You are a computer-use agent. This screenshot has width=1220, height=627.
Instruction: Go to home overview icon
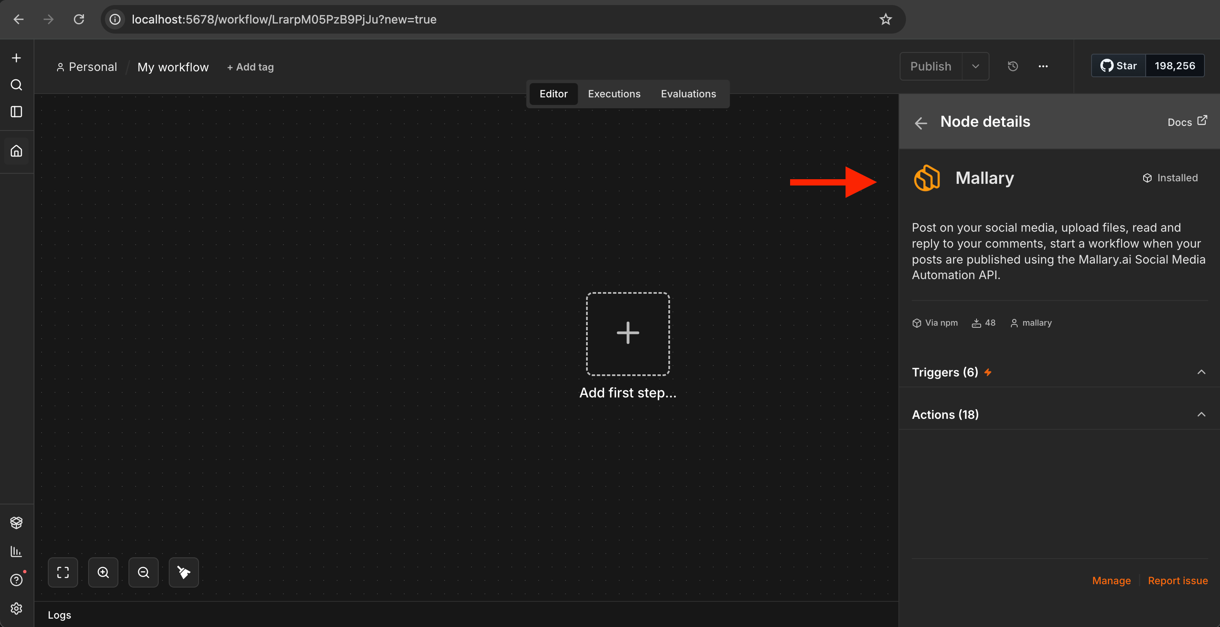tap(16, 151)
